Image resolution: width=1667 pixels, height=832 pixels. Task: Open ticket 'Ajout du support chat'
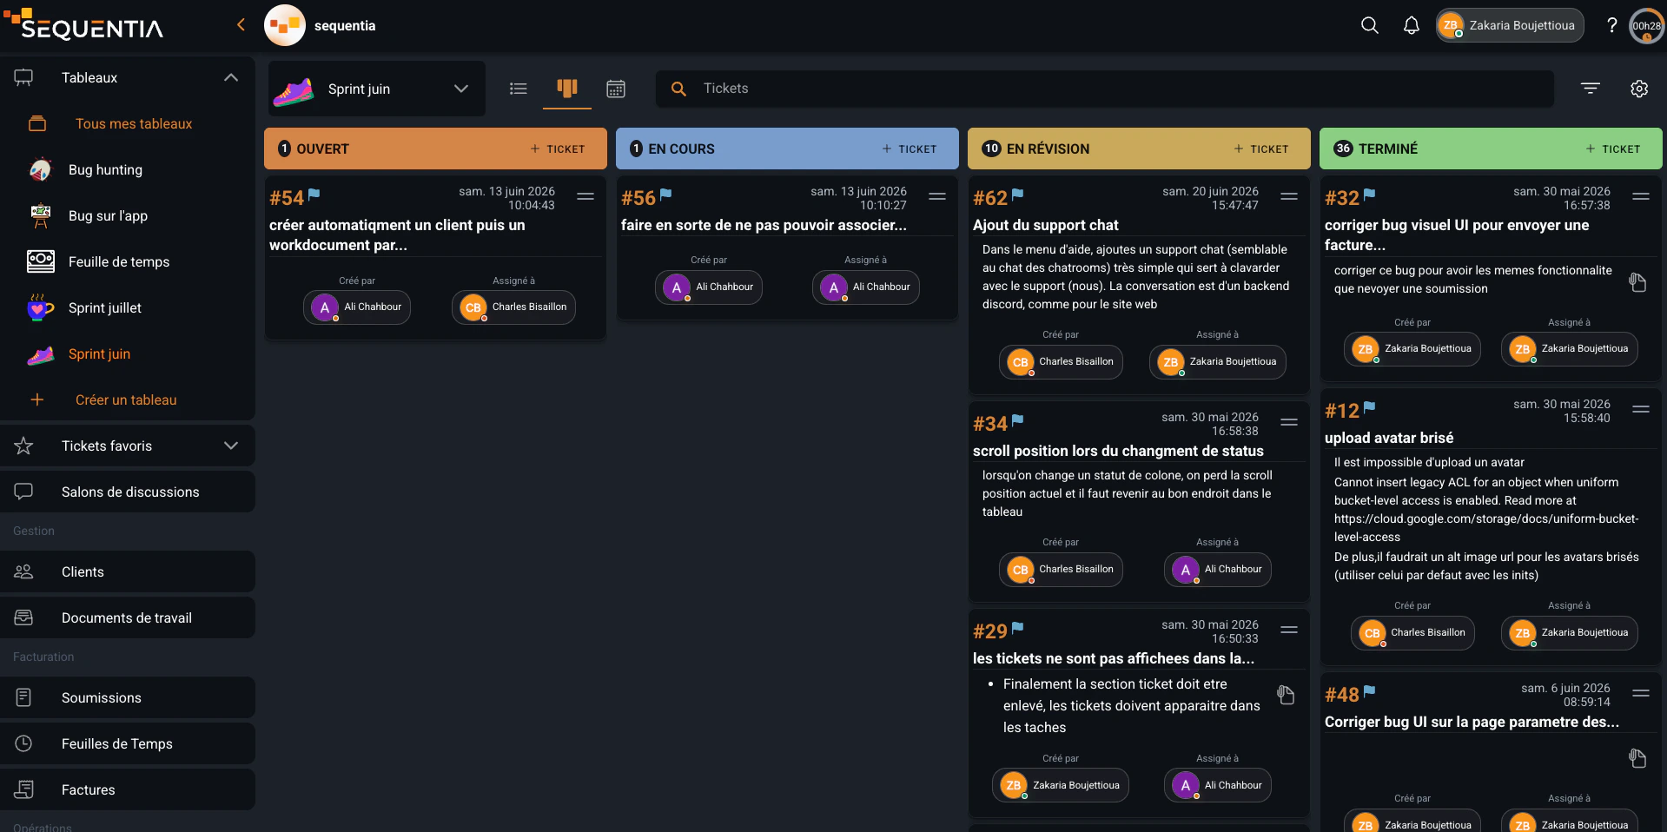(1046, 225)
